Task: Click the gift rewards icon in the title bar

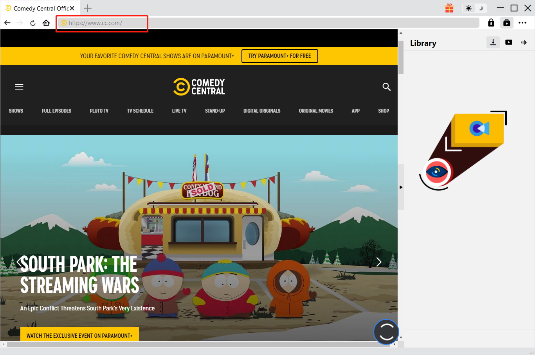Action: click(x=449, y=8)
